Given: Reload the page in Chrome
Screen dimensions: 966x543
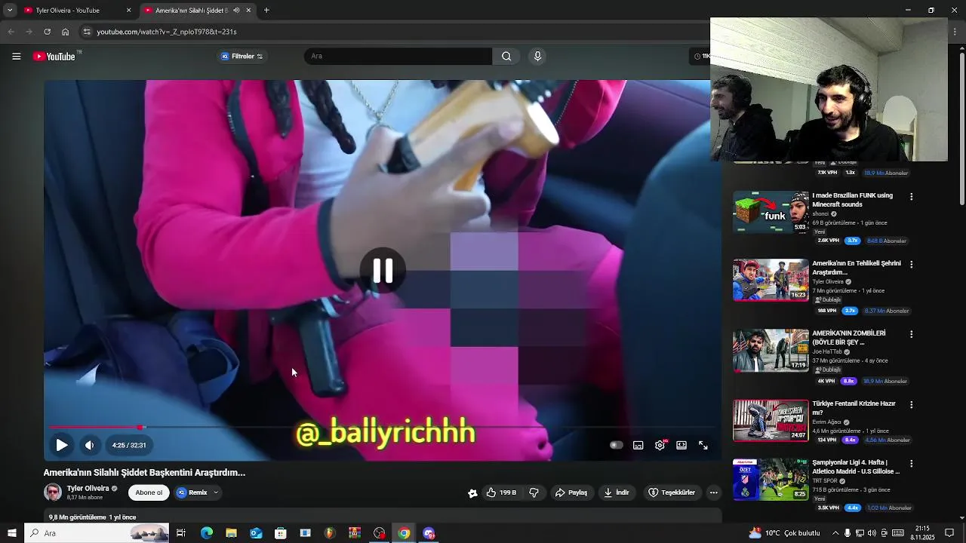Looking at the screenshot, I should click(x=47, y=32).
